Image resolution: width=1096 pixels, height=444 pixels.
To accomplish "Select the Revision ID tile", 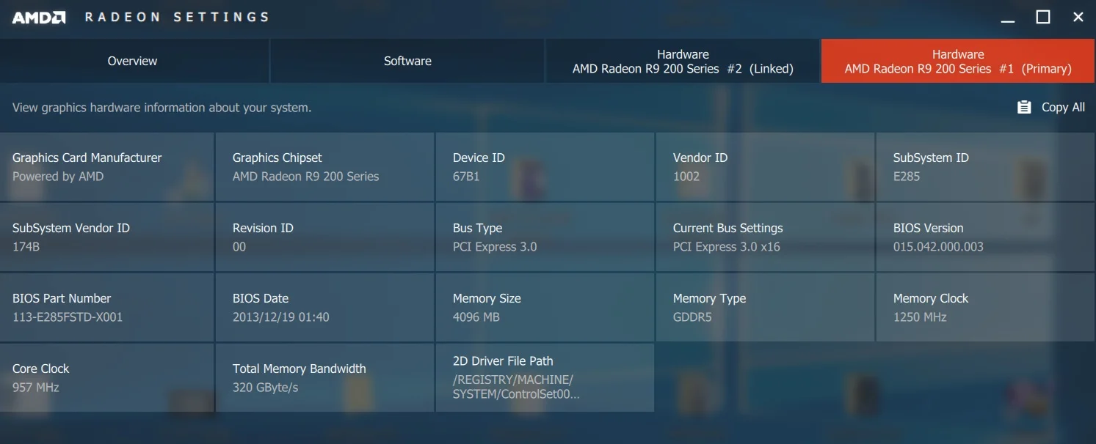I will pos(324,237).
